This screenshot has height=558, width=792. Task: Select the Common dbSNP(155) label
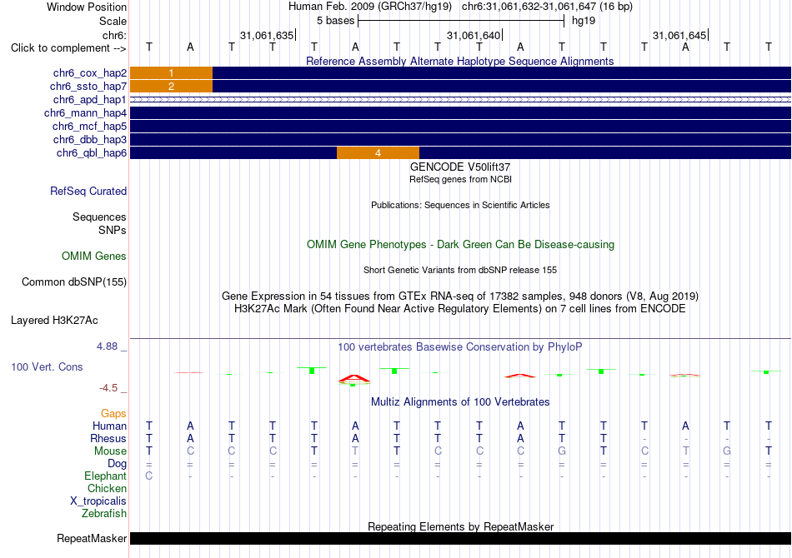(x=74, y=282)
